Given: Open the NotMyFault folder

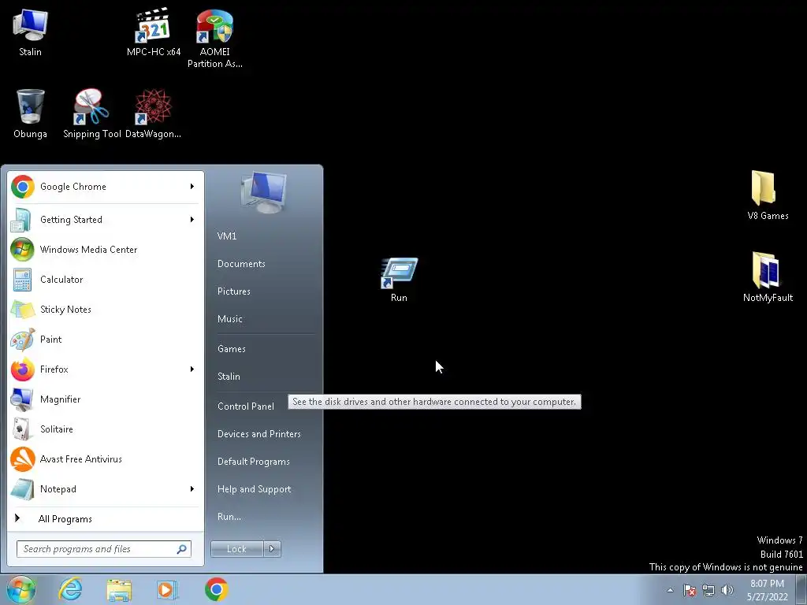Looking at the screenshot, I should (x=768, y=277).
